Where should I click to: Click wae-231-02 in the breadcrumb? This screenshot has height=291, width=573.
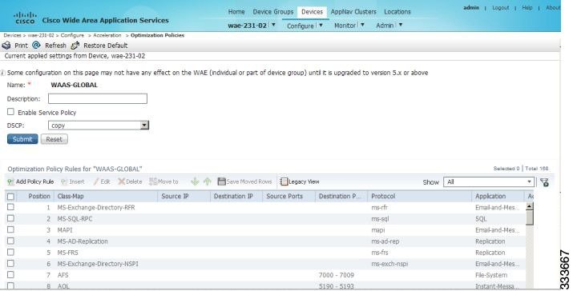tap(41, 35)
